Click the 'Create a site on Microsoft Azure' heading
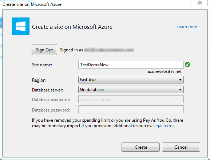The height and width of the screenshot is (160, 210). [x=72, y=27]
